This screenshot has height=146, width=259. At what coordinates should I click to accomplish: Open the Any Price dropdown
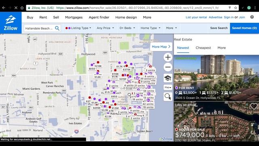105,28
